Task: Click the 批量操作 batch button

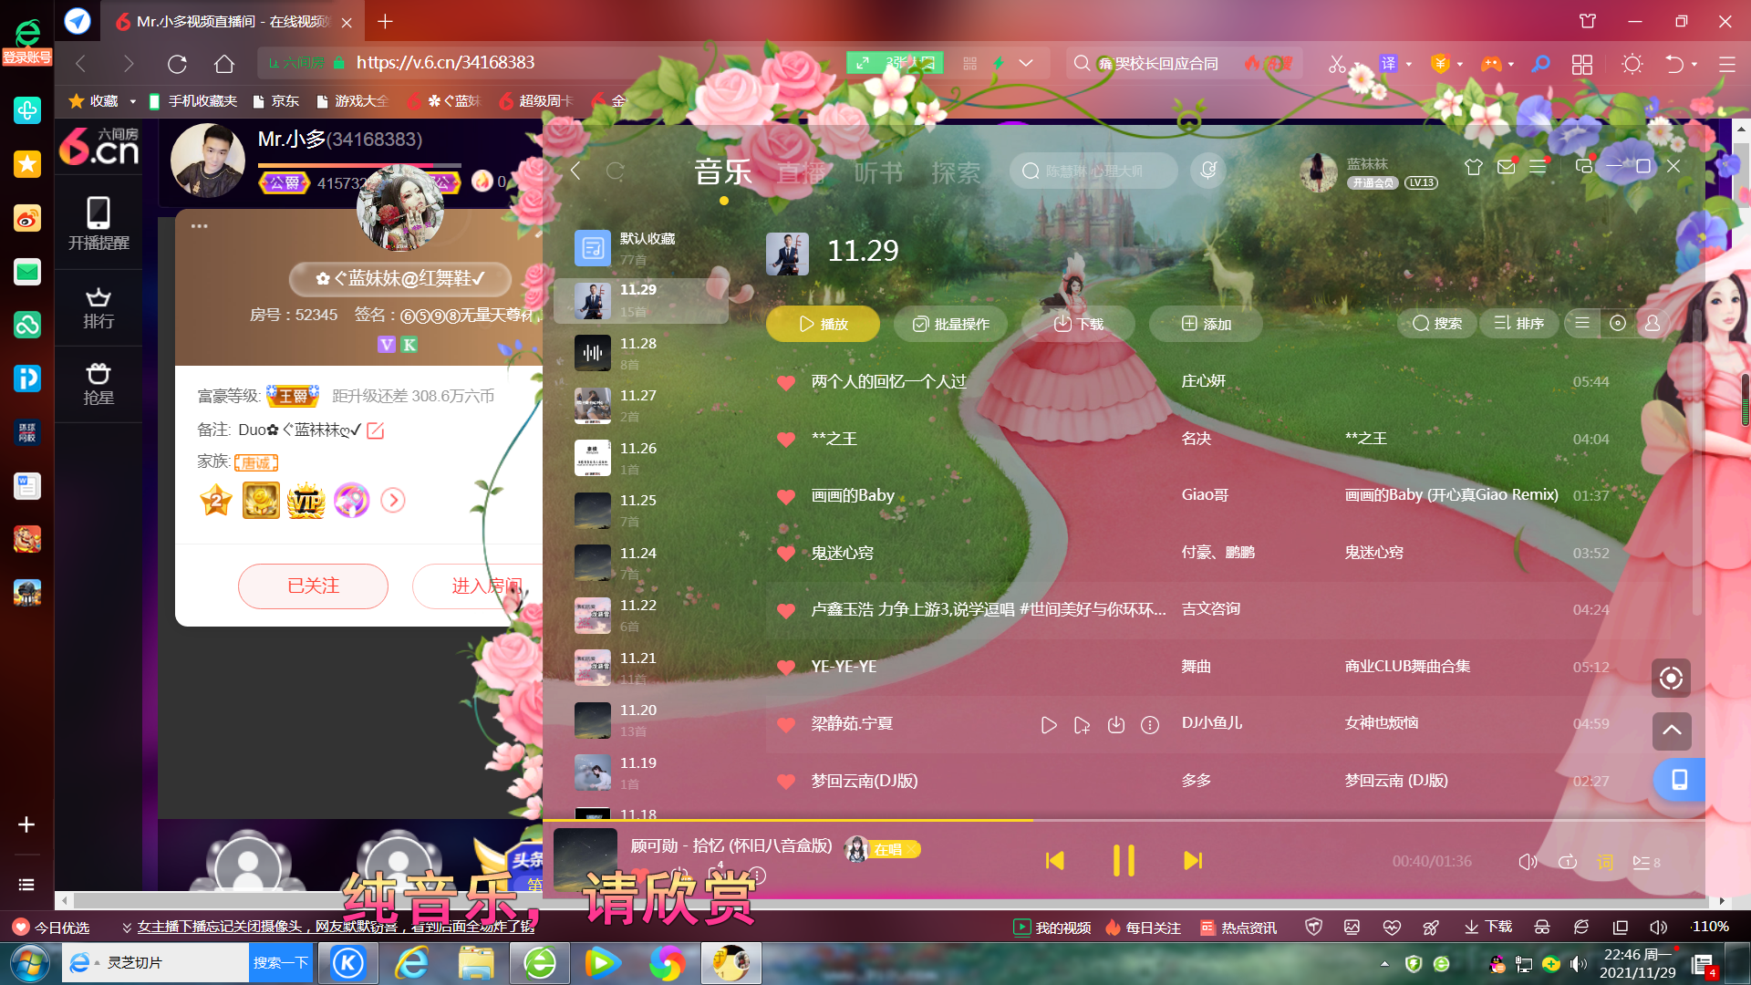Action: point(951,324)
